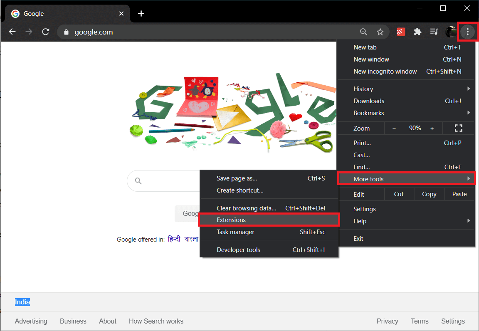
Task: Click the three-dot Chrome menu icon
Action: (468, 32)
